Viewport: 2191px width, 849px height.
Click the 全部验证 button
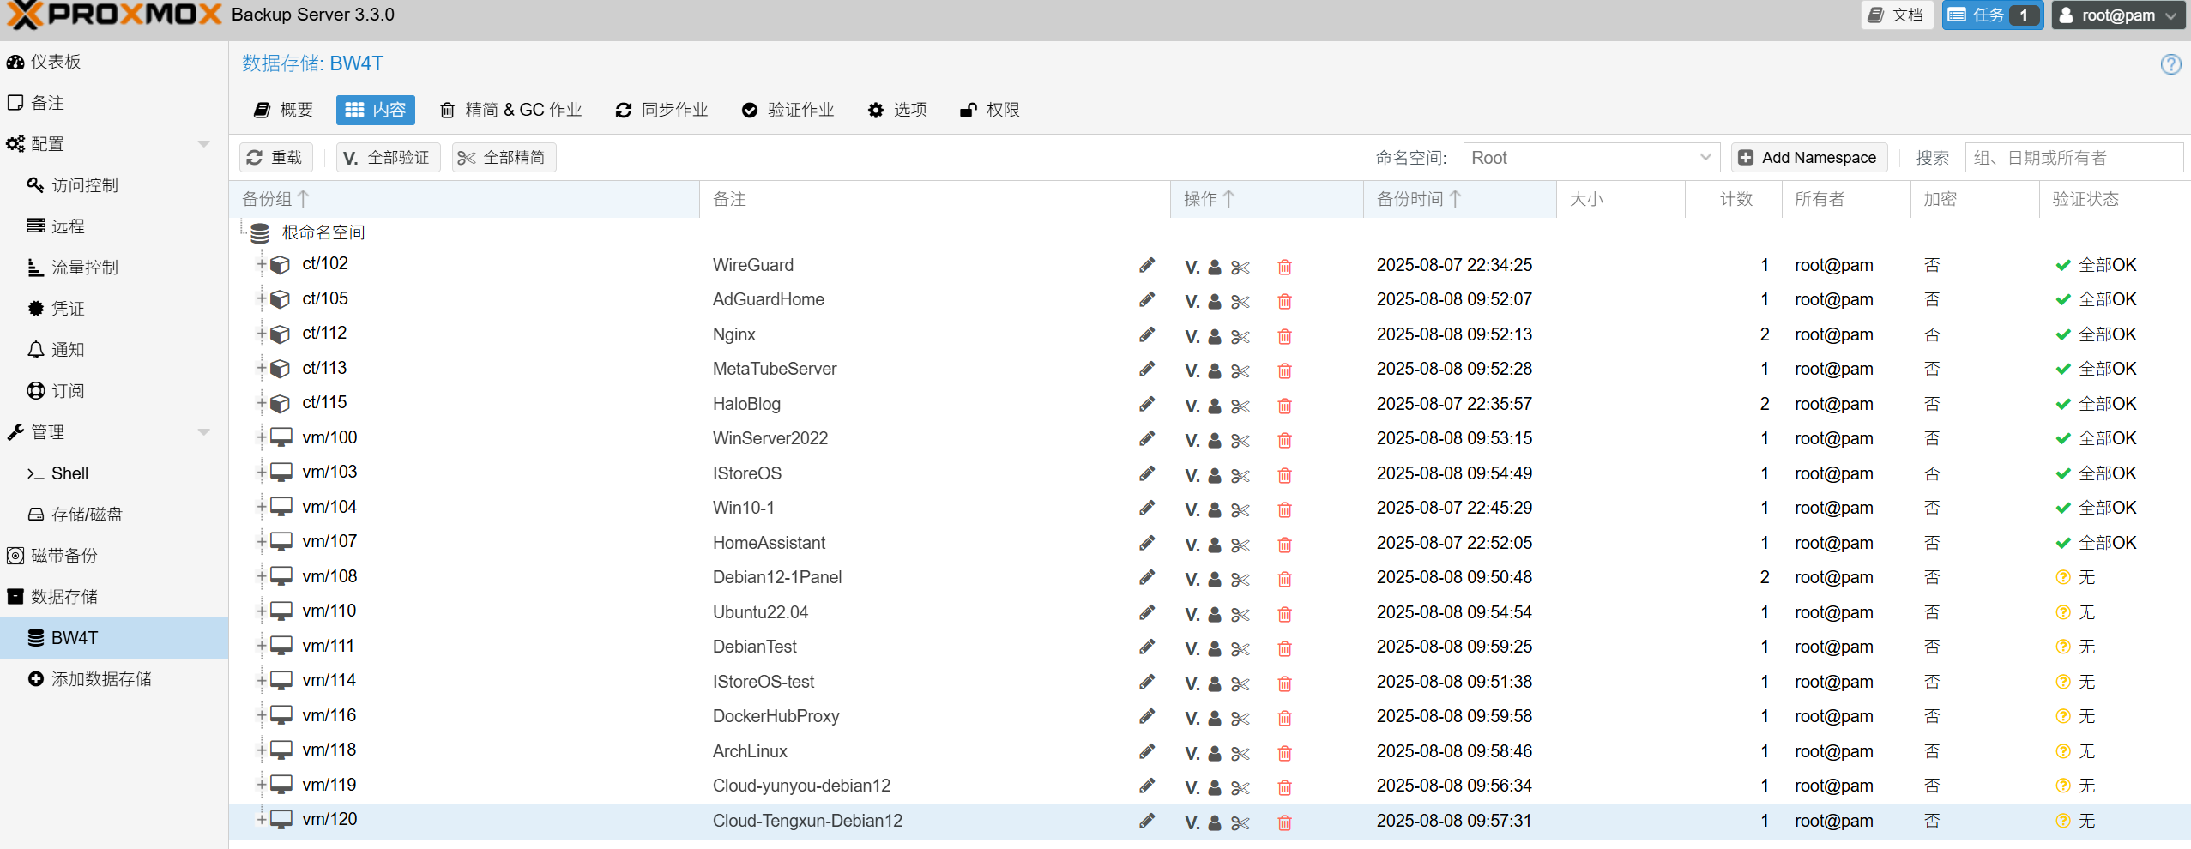[388, 158]
